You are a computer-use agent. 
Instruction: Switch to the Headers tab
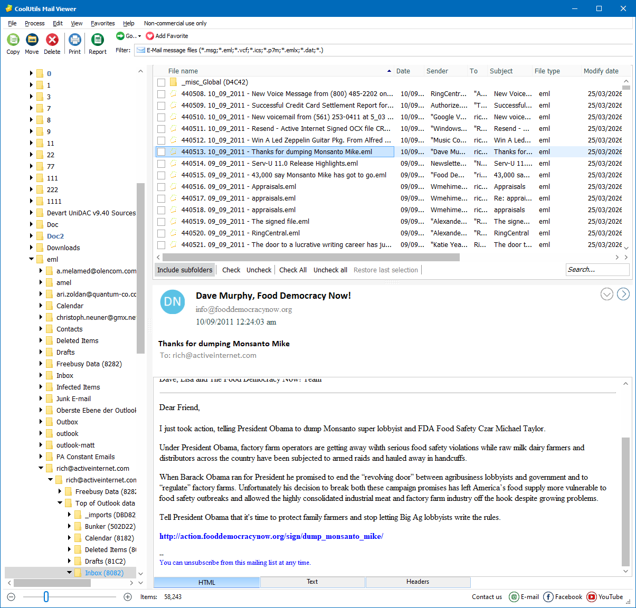(418, 582)
